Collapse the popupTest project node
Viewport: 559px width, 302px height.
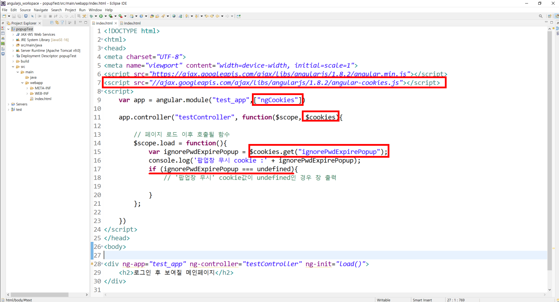coord(8,29)
